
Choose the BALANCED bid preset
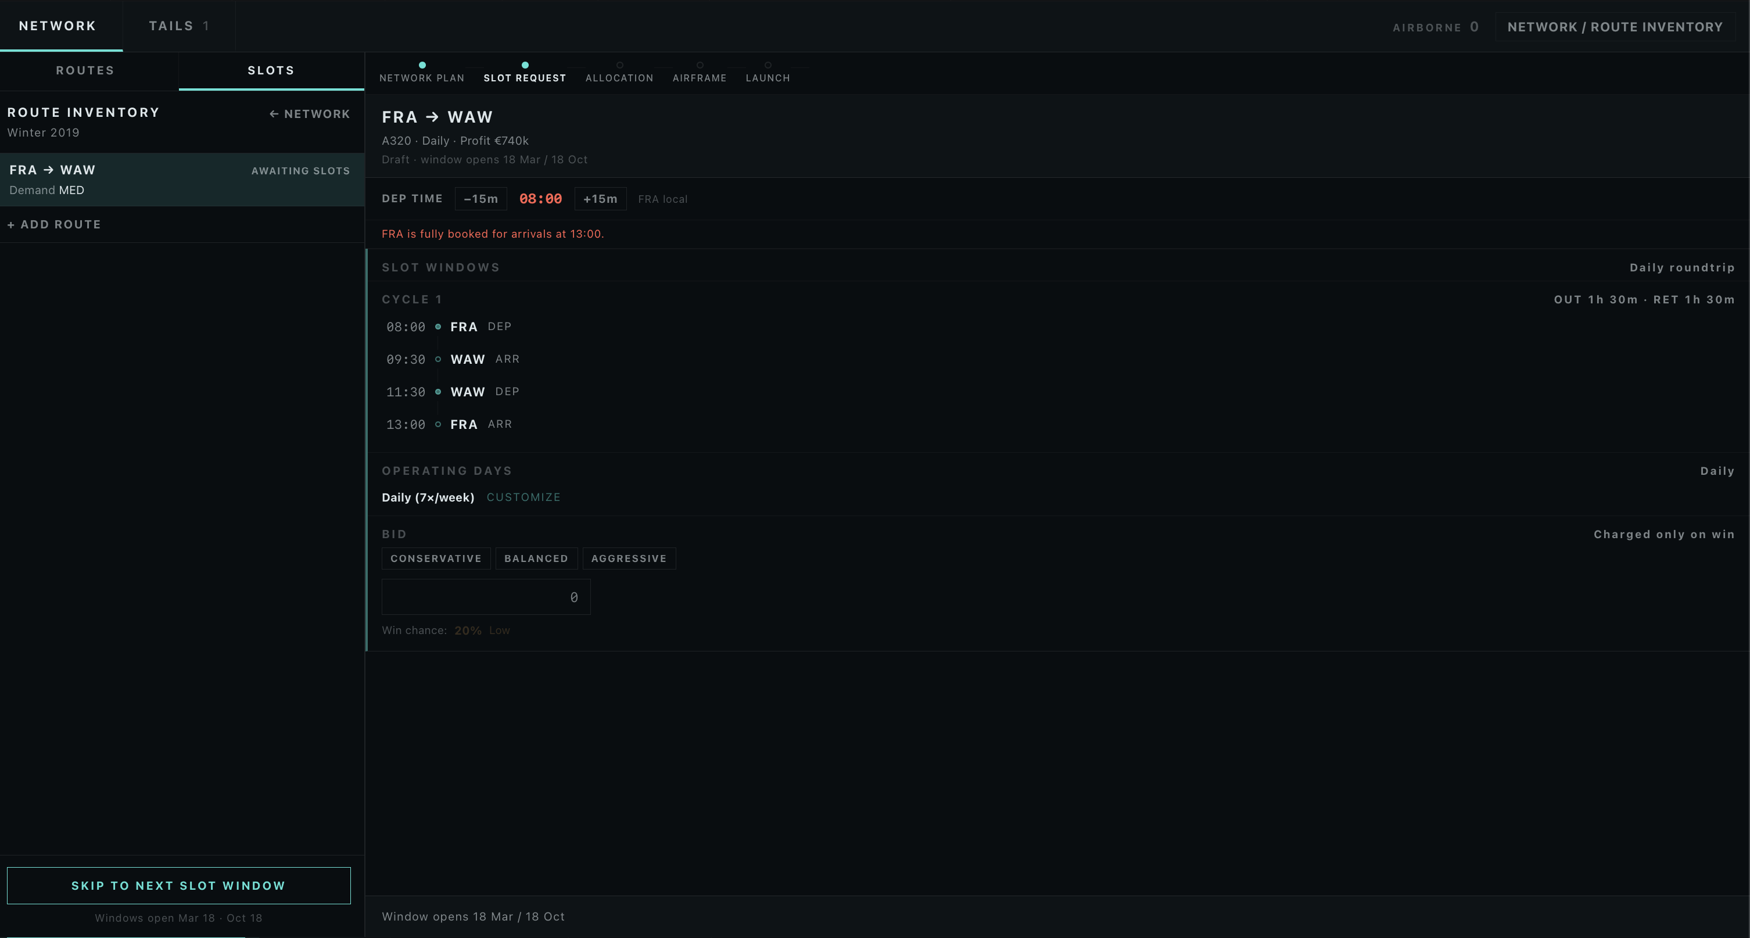(x=536, y=558)
